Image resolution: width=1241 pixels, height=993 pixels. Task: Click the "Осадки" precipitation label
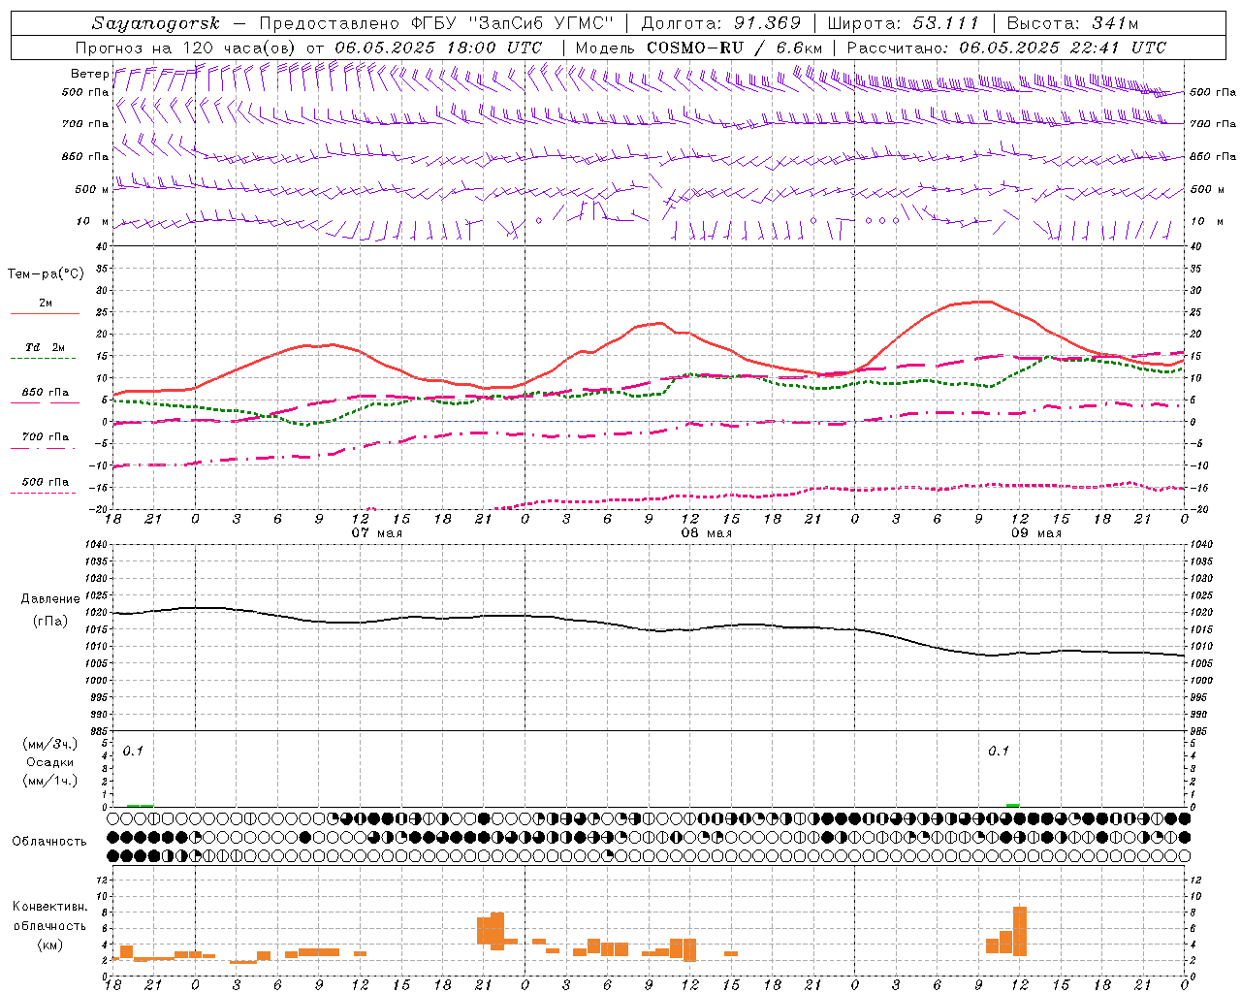pyautogui.click(x=49, y=762)
